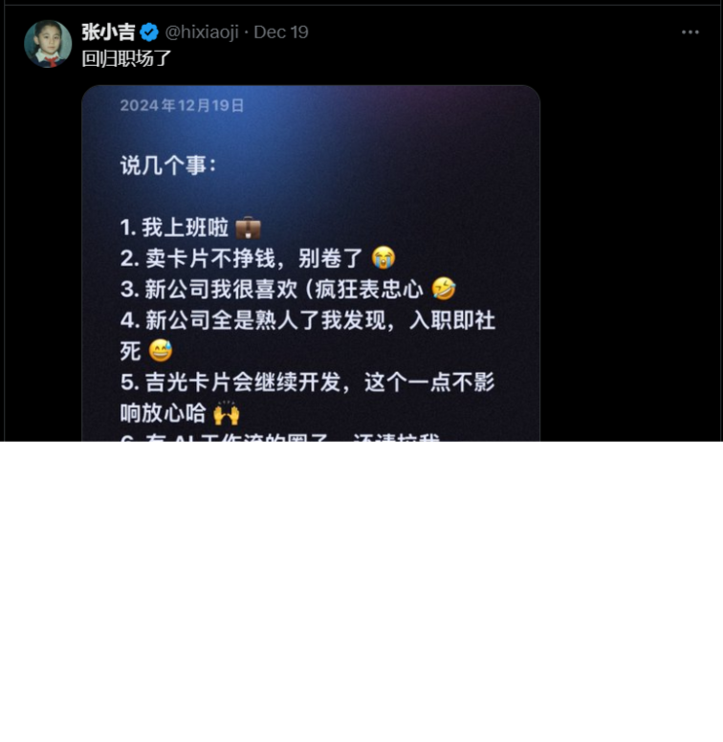The width and height of the screenshot is (723, 742).
Task: Click the line 1. 我上班啦
Action: (x=175, y=228)
